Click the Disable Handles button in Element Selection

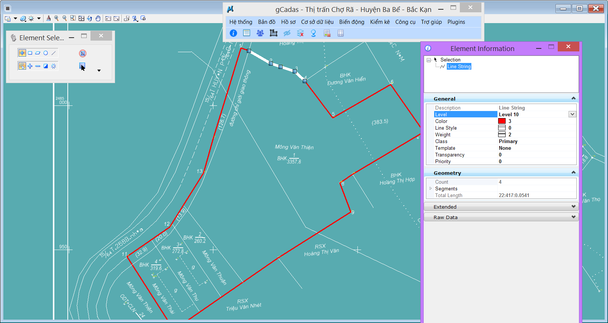pos(83,53)
